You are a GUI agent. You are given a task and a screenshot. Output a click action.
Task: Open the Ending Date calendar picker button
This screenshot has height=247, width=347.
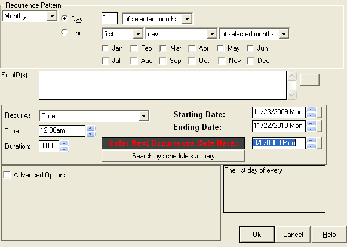pyautogui.click(x=319, y=126)
